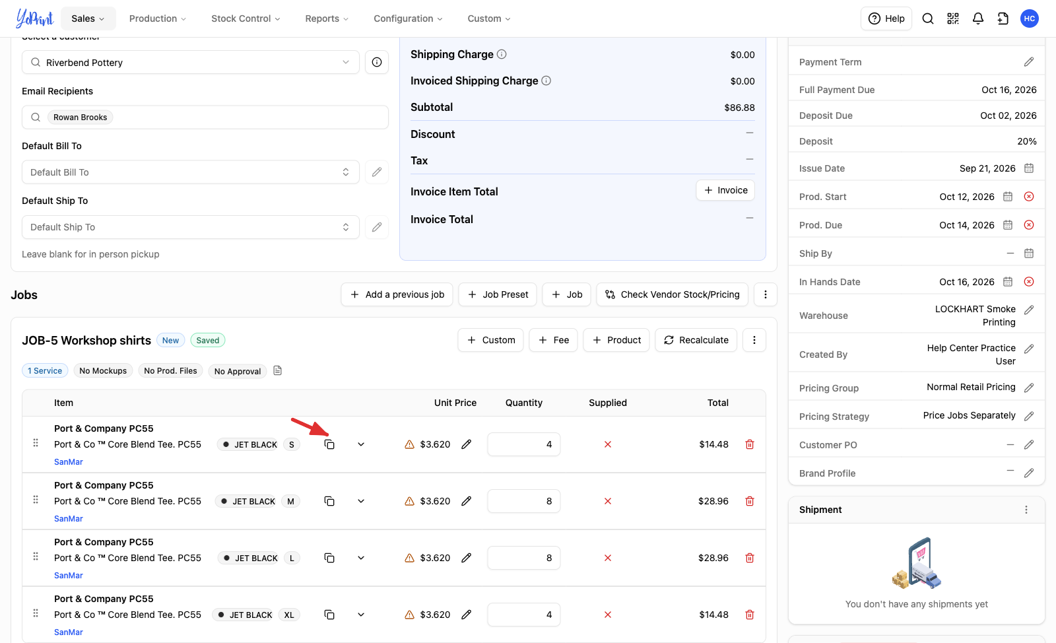
Task: Open calendar for Ship By date
Action: coord(1029,254)
